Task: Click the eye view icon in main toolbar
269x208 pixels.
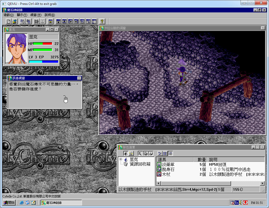Action: tap(50, 21)
